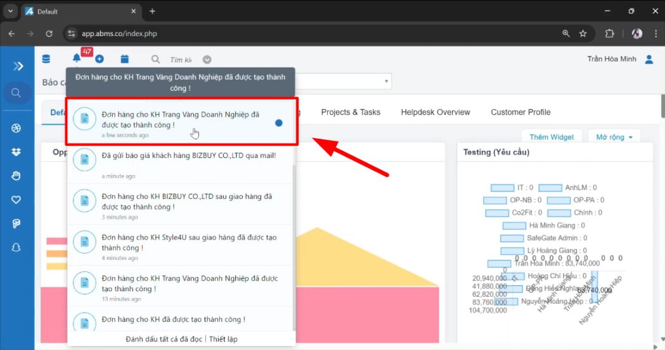The width and height of the screenshot is (665, 350).
Task: Click the notification list scrollbar
Action: coord(294,246)
